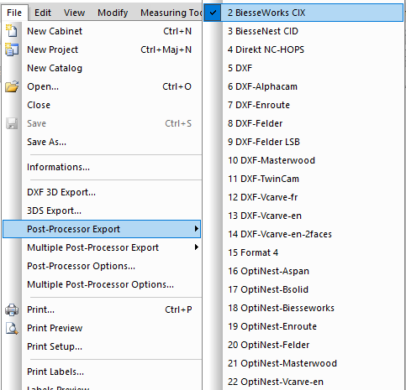Select New Catalog menu entry
406x390 pixels.
(x=102, y=68)
